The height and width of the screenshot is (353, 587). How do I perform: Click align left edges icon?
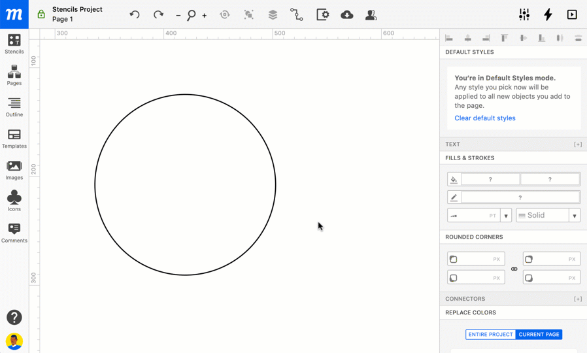449,38
